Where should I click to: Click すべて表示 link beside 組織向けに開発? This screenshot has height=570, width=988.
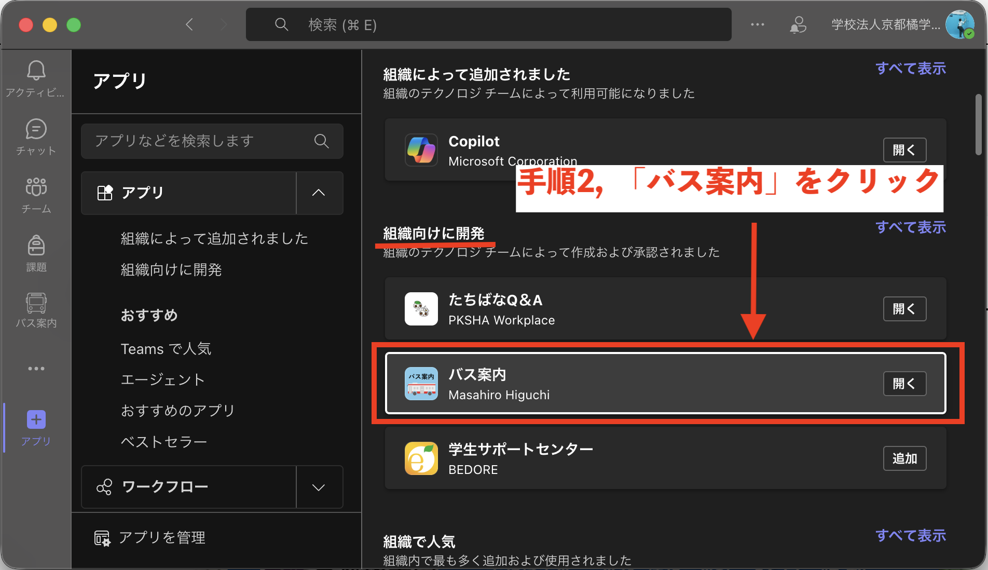click(910, 227)
